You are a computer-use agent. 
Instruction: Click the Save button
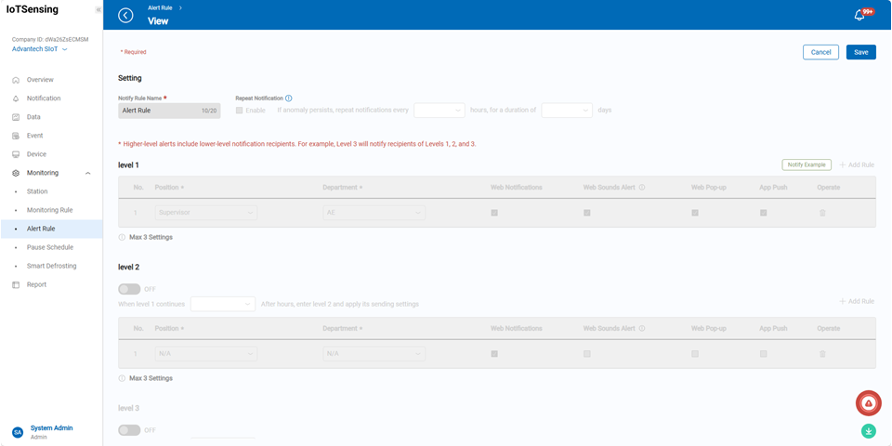tap(860, 52)
